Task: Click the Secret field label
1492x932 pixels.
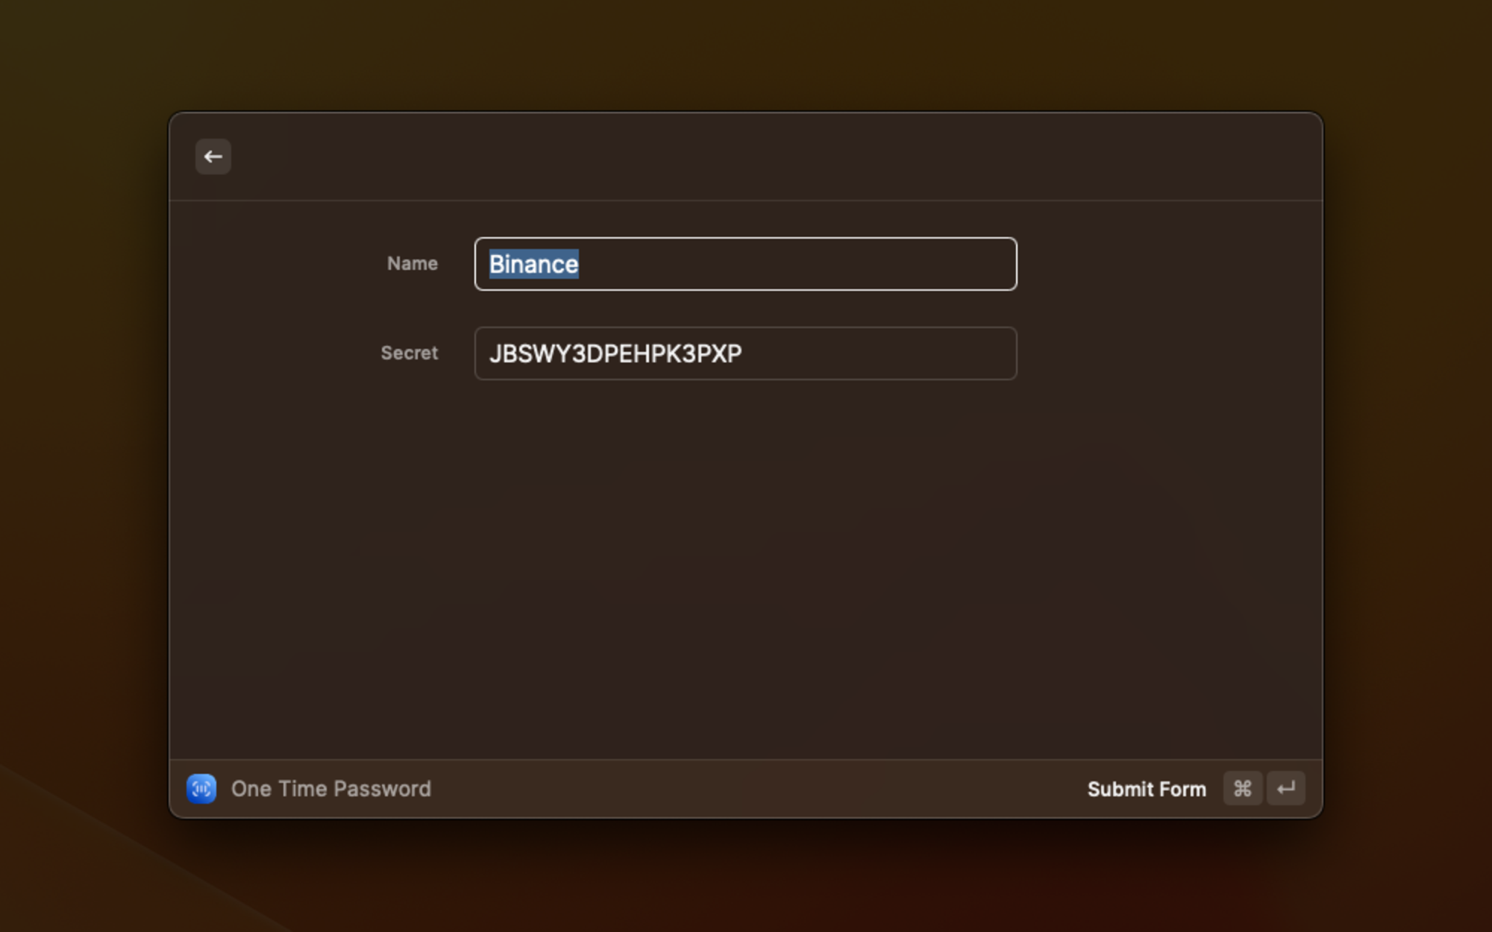Action: pos(409,353)
